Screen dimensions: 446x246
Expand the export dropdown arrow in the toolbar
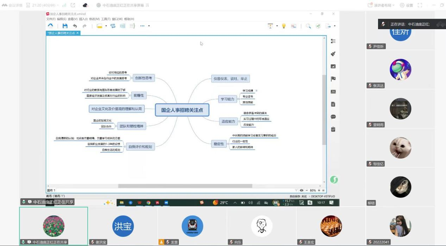(x=334, y=26)
